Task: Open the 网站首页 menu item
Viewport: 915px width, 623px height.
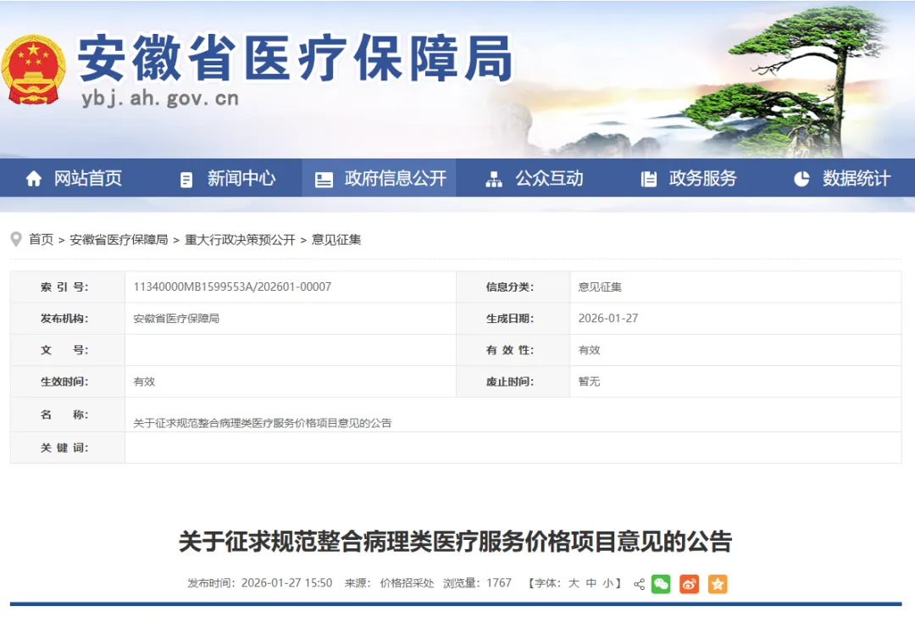Action: (88, 178)
